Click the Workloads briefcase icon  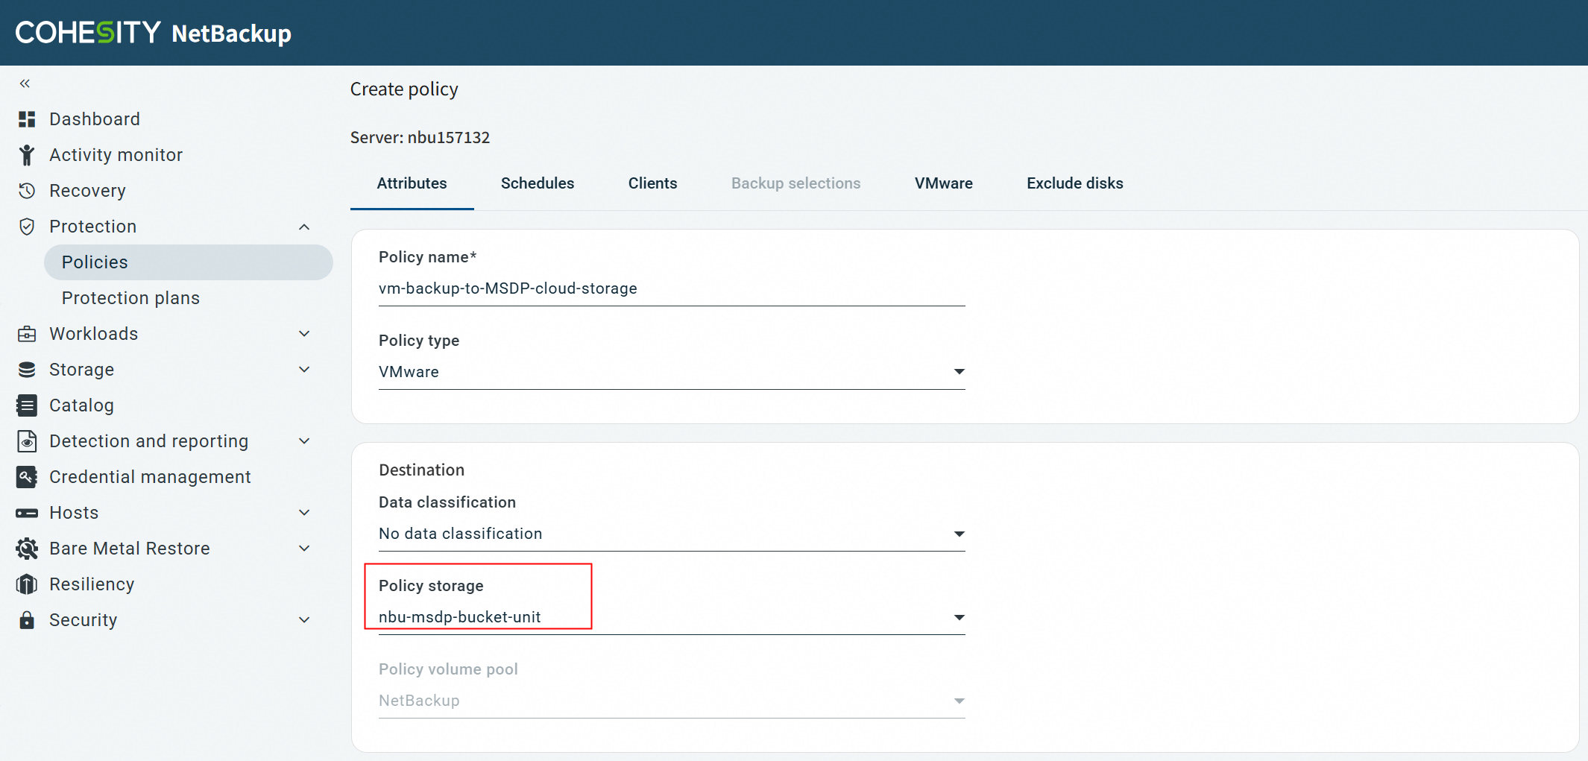27,334
